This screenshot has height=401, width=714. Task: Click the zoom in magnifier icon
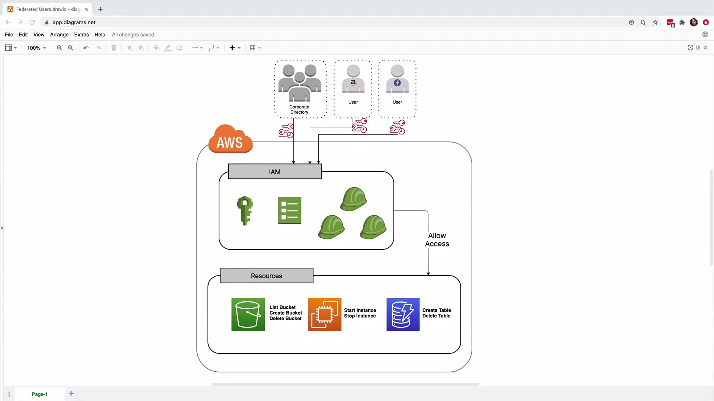pos(59,48)
